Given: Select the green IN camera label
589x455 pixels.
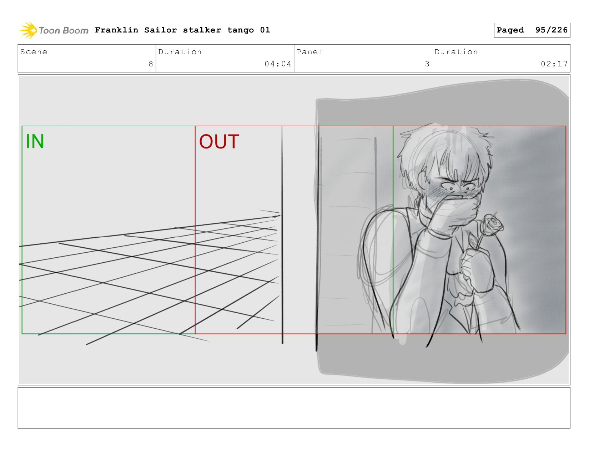Looking at the screenshot, I should coord(35,141).
